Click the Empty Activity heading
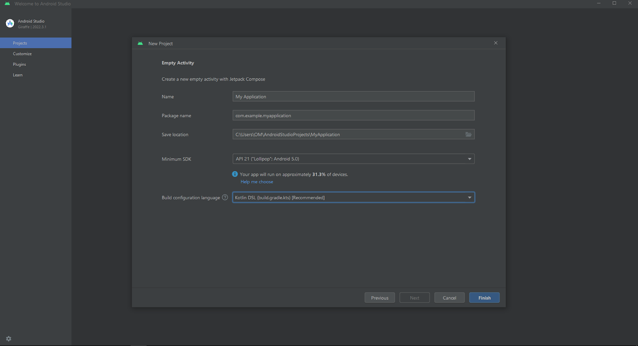 click(178, 63)
